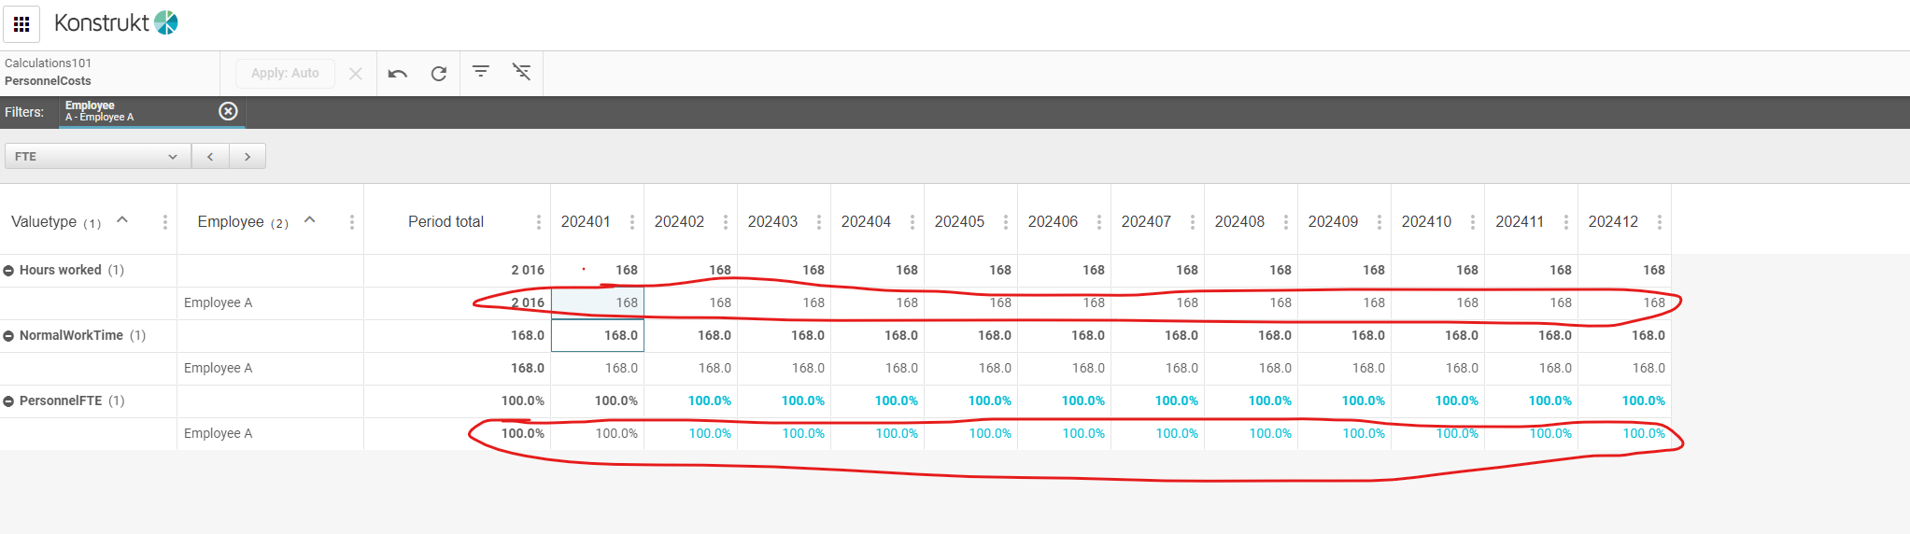
Task: Click the refresh icon in toolbar
Action: pos(438,74)
